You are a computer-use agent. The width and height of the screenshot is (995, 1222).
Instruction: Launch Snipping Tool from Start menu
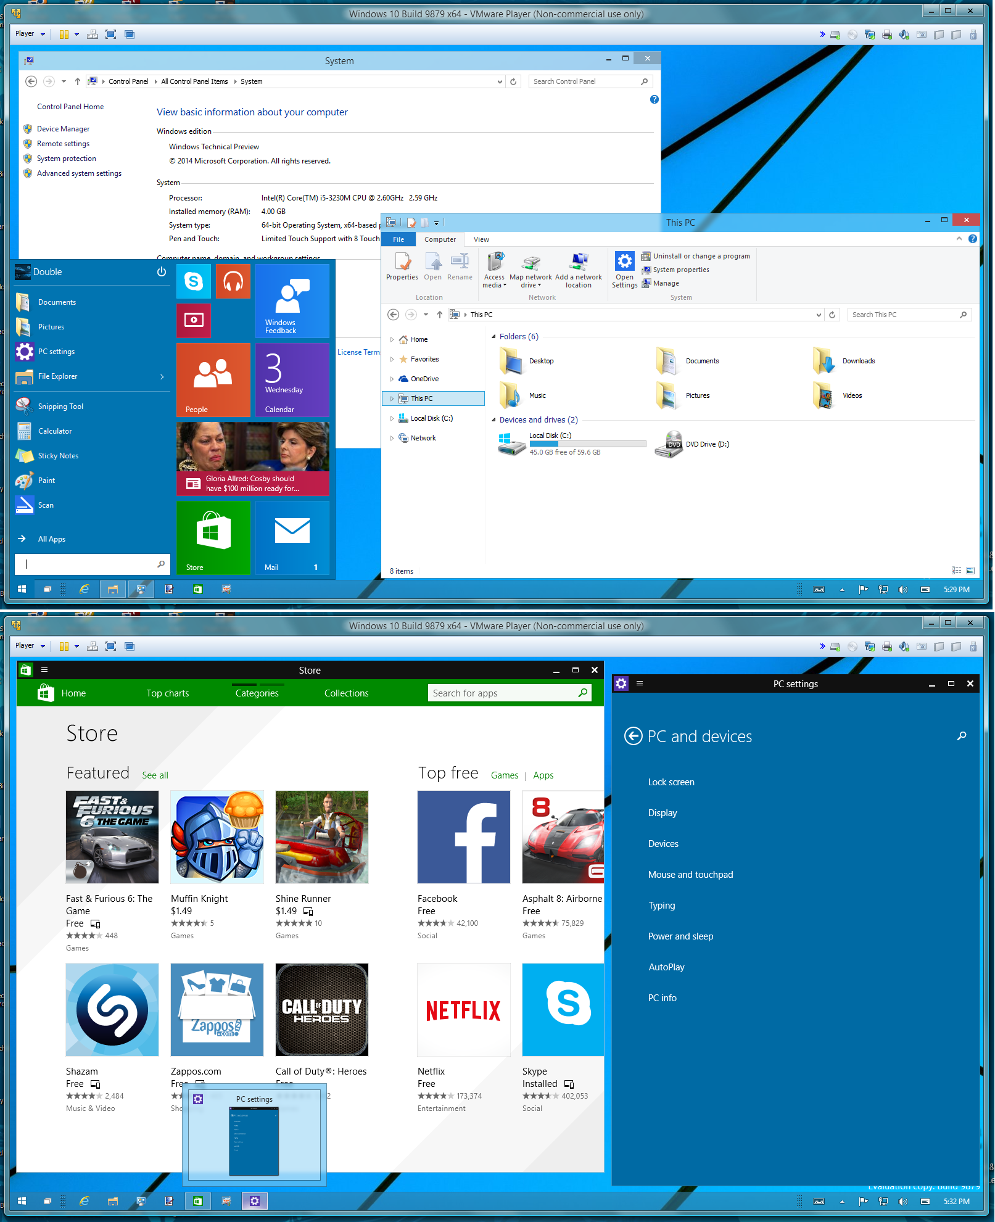click(61, 407)
